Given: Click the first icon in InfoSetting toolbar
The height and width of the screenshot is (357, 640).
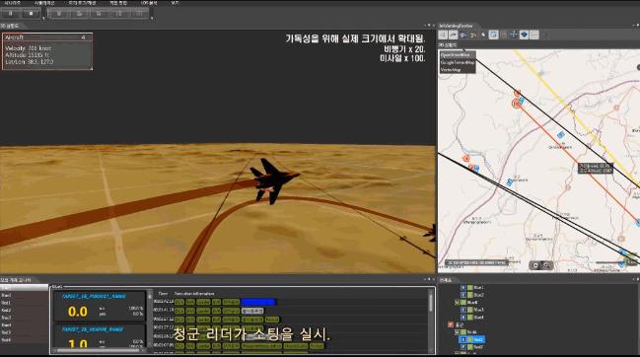Looking at the screenshot, I should click(x=443, y=36).
